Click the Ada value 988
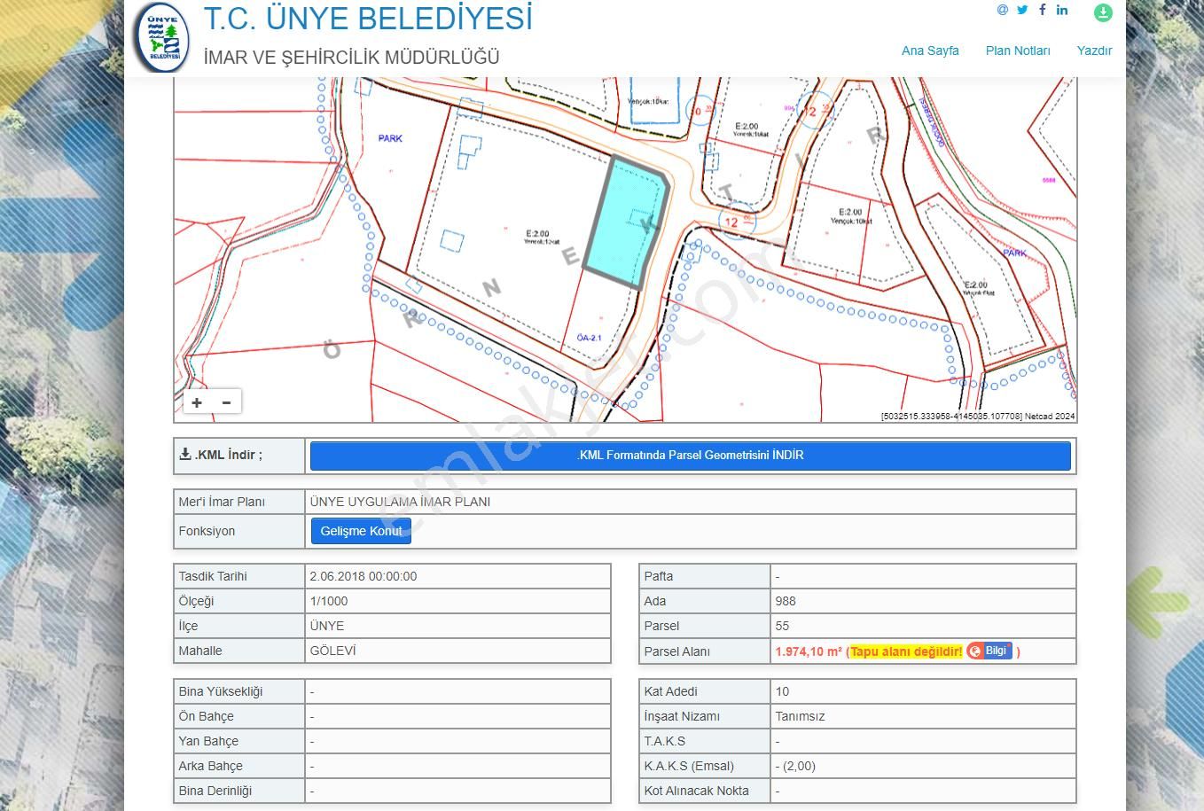The image size is (1204, 811). (786, 601)
